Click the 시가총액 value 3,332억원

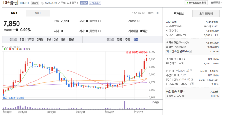tap(212, 22)
